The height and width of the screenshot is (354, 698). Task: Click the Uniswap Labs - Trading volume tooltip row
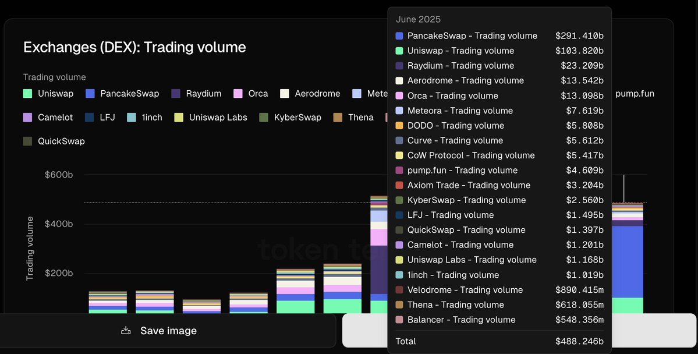coord(499,260)
